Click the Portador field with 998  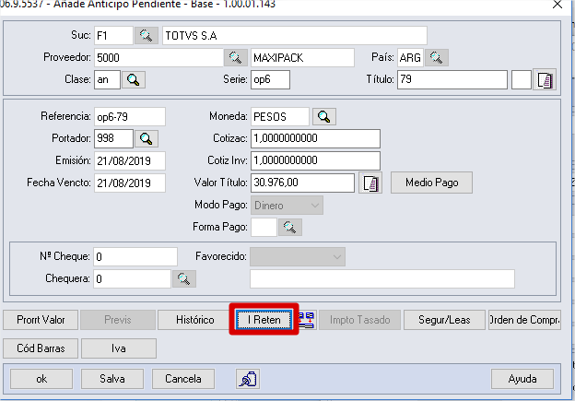pos(113,138)
